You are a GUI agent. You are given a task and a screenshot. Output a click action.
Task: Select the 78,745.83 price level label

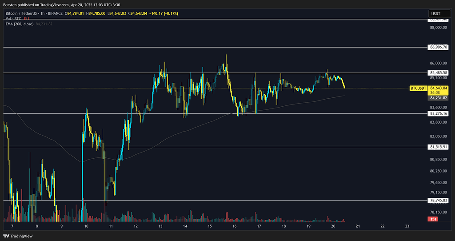click(439, 201)
